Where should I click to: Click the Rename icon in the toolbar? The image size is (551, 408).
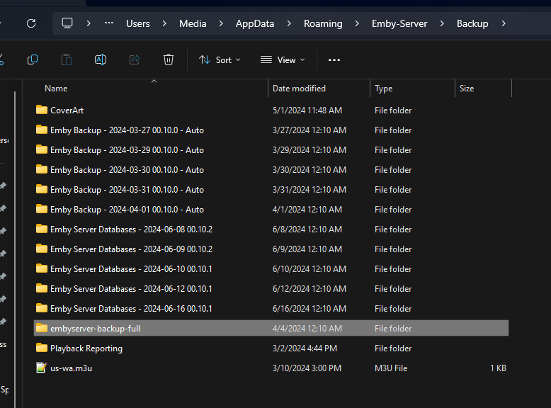[x=101, y=60]
